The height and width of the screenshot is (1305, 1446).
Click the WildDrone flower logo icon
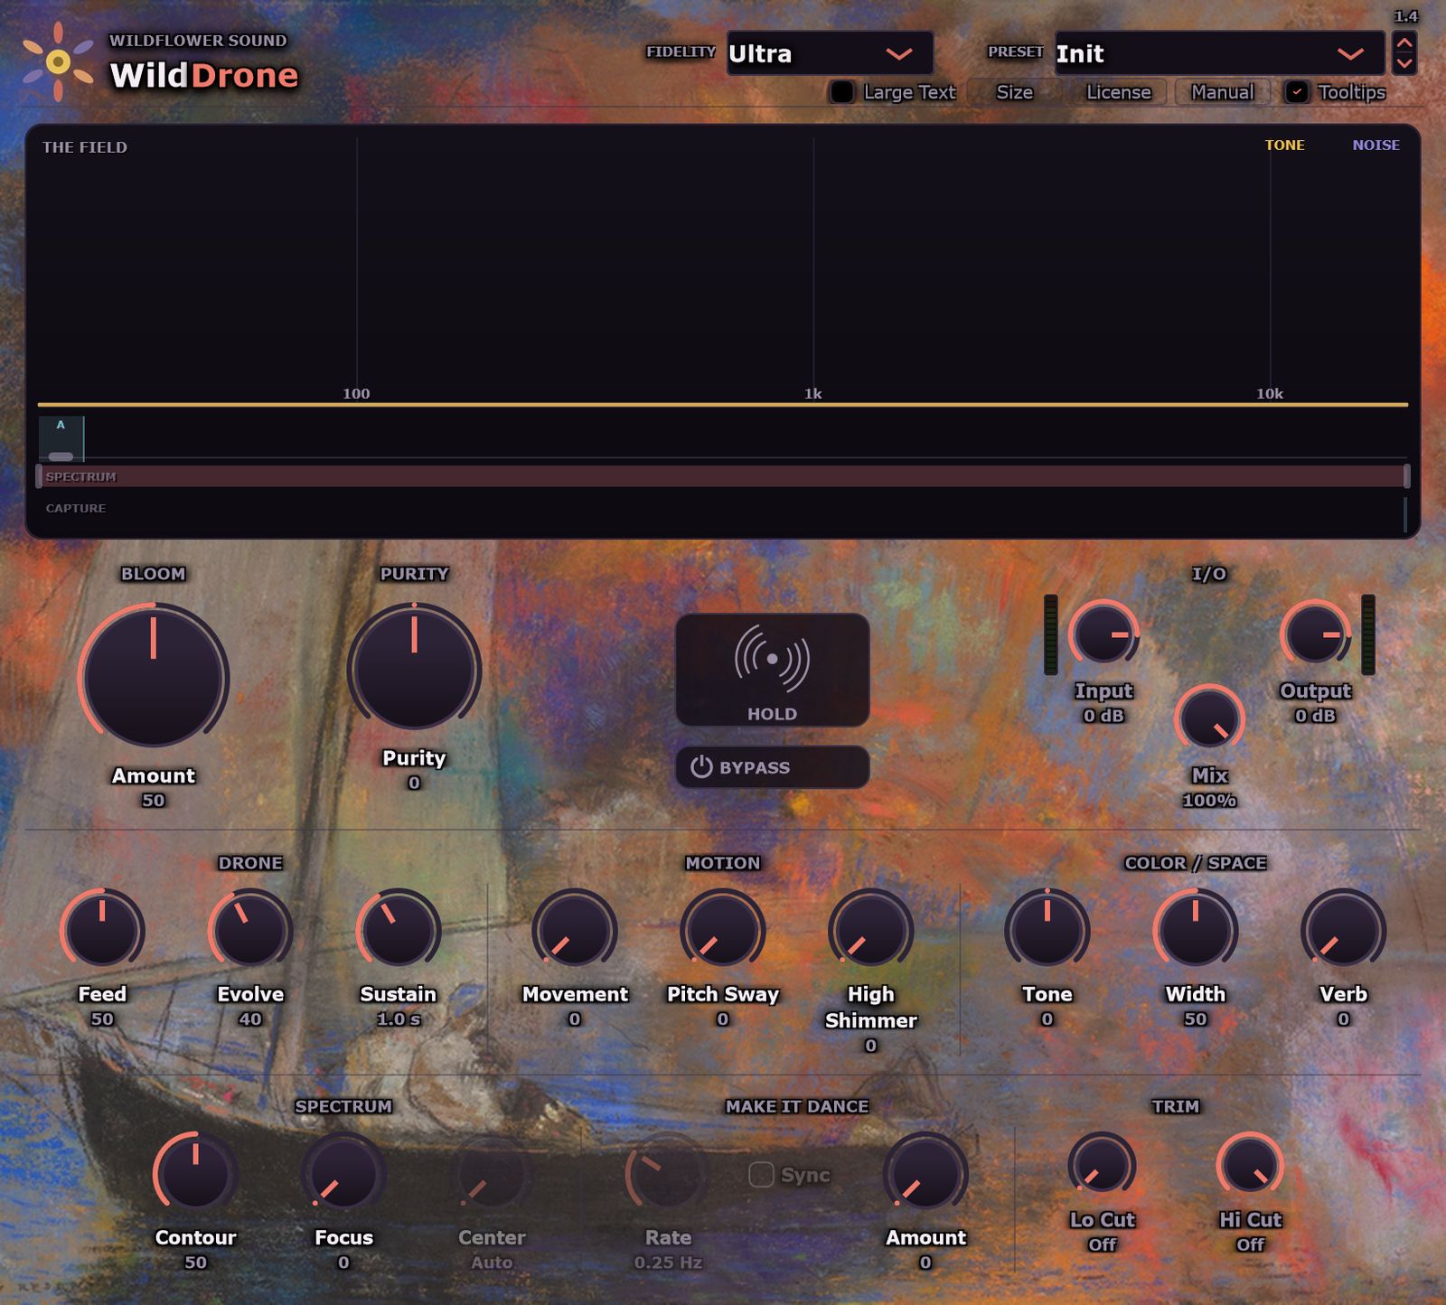click(x=58, y=61)
